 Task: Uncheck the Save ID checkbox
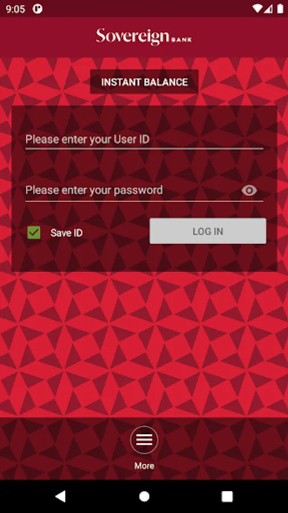pos(34,233)
